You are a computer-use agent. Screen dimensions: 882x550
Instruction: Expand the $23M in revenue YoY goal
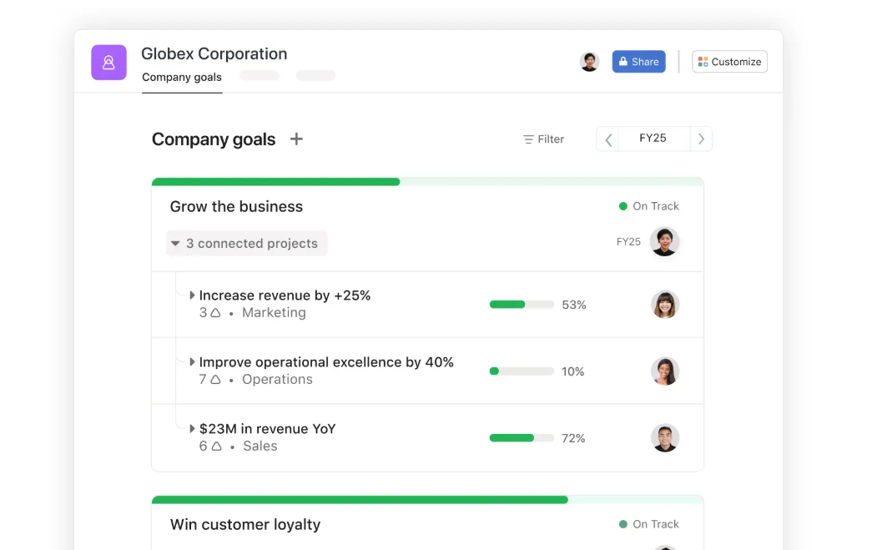click(x=193, y=429)
